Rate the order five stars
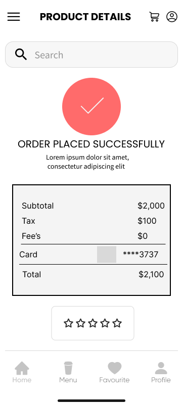The height and width of the screenshot is (407, 183). pos(117,323)
